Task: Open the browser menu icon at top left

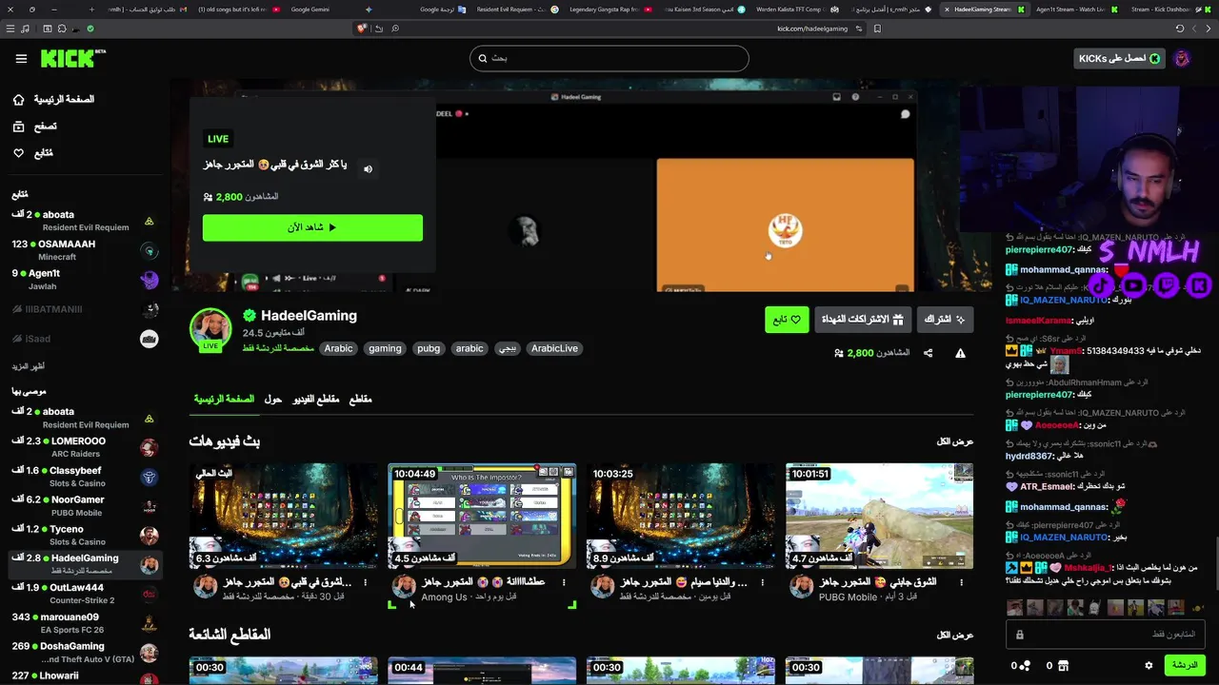Action: click(x=10, y=29)
